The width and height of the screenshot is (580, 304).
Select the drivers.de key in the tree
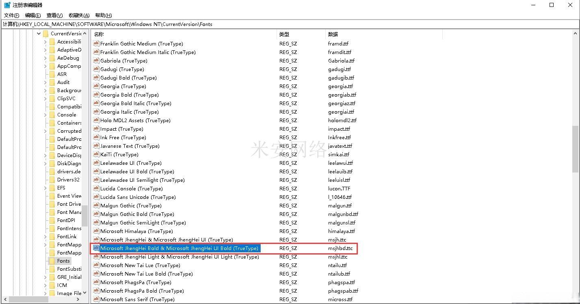[69, 171]
